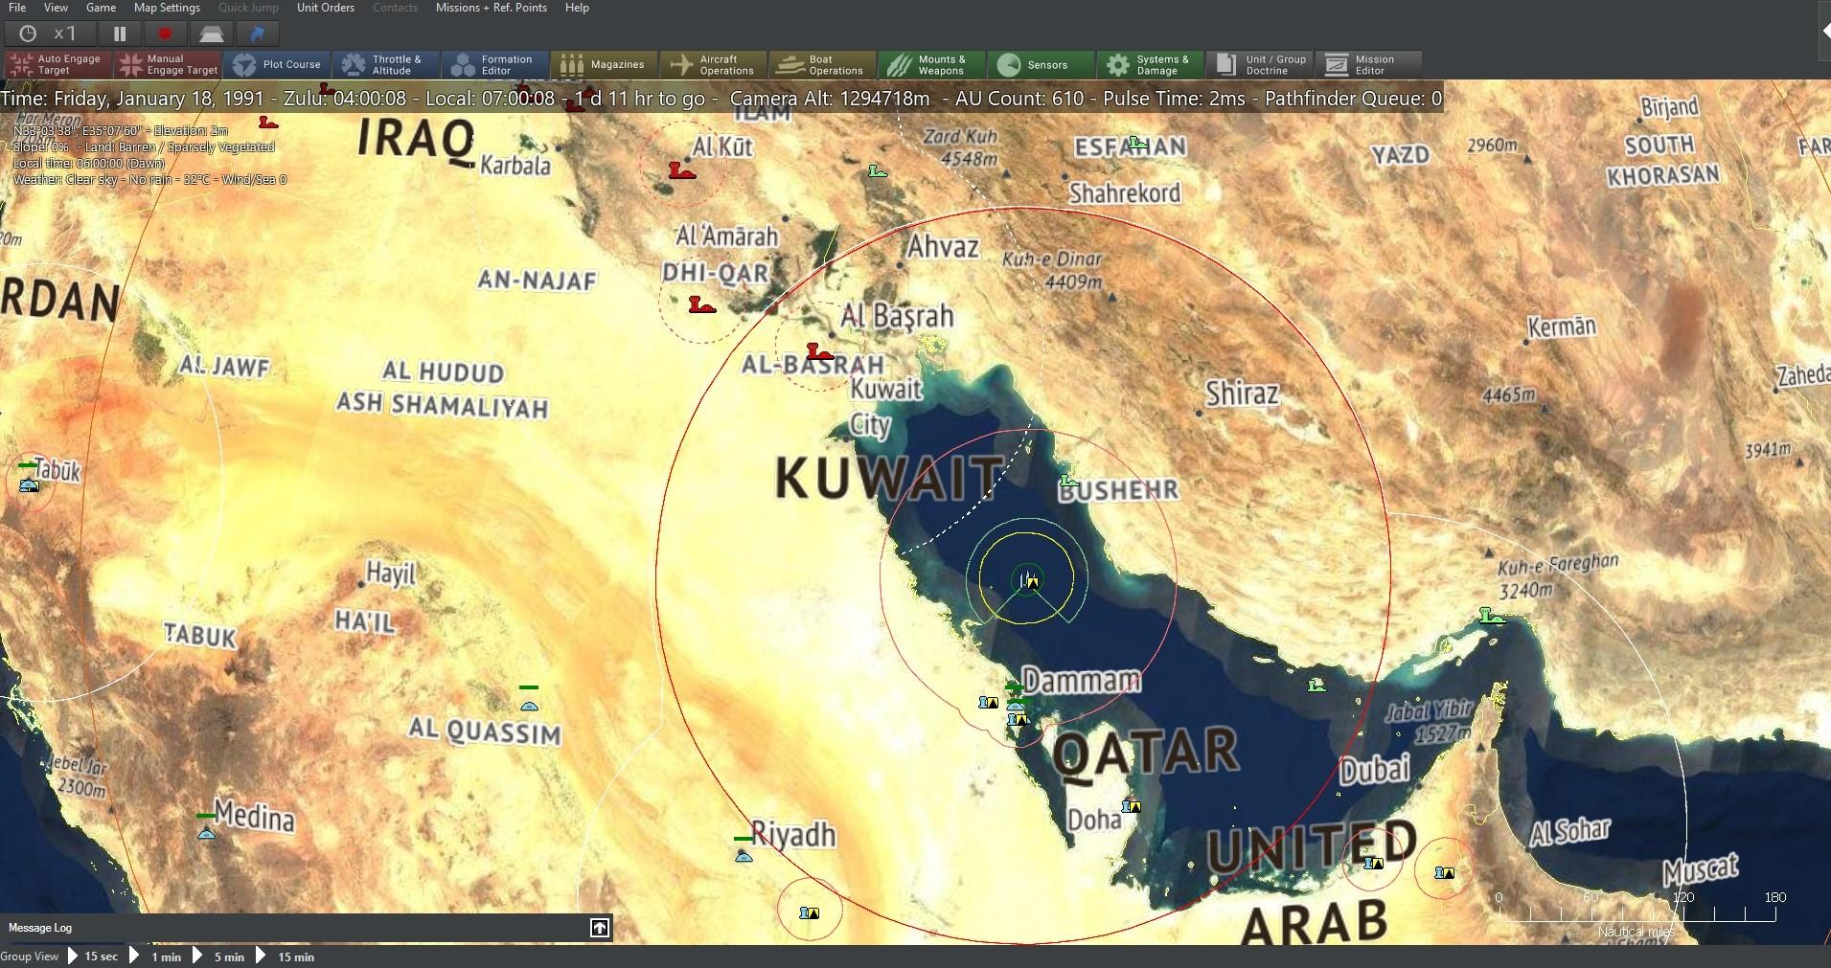Screen dimensions: 1831x968
Task: Toggle Manual Engage Target mode
Action: [x=167, y=64]
